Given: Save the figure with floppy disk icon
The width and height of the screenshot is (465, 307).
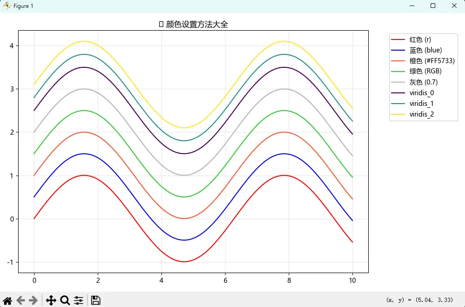Looking at the screenshot, I should (96, 300).
